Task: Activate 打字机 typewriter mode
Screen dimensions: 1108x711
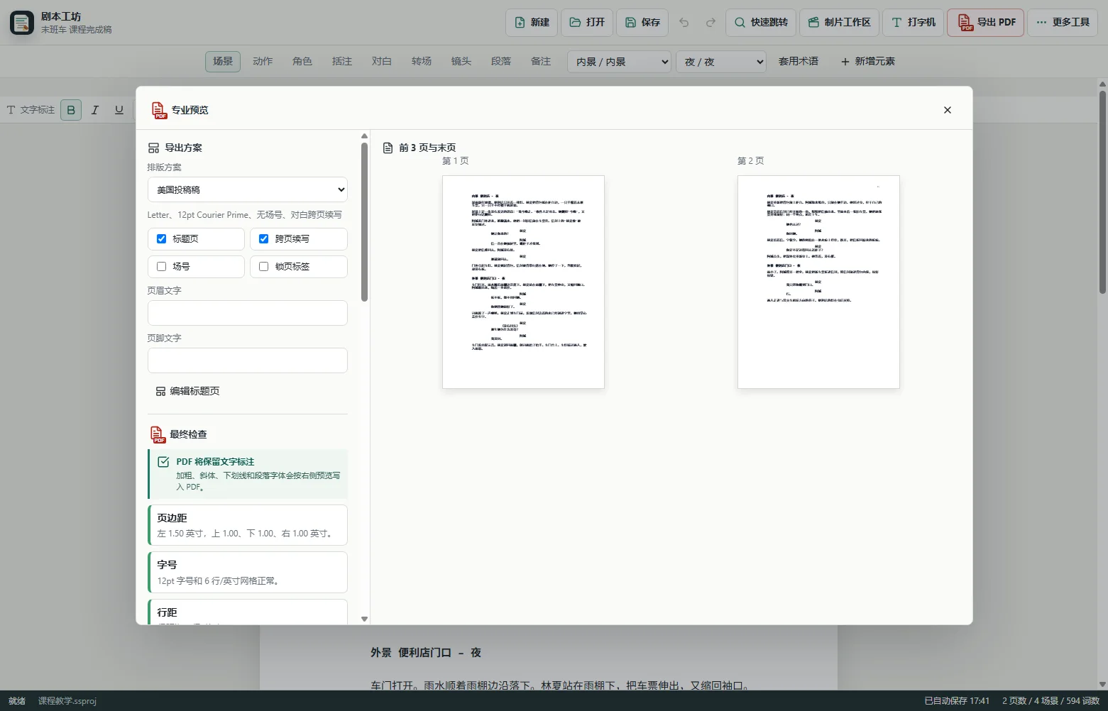Action: point(914,23)
